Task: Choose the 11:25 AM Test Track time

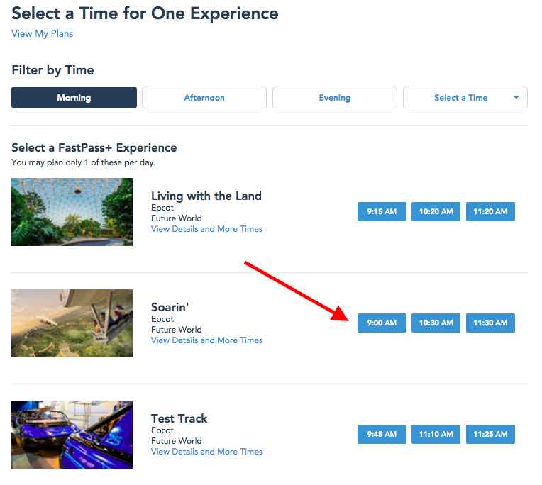Action: pos(490,434)
